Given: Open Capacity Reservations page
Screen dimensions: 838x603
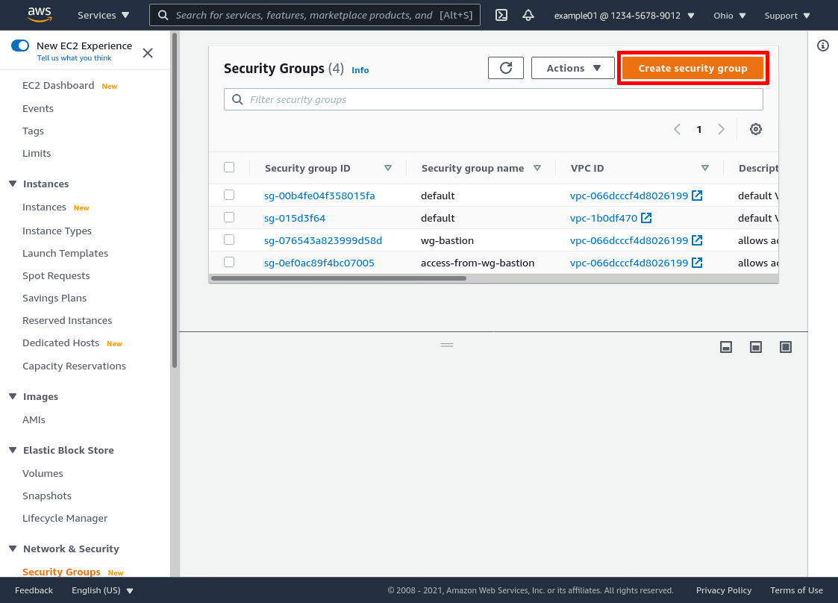Looking at the screenshot, I should 75,366.
